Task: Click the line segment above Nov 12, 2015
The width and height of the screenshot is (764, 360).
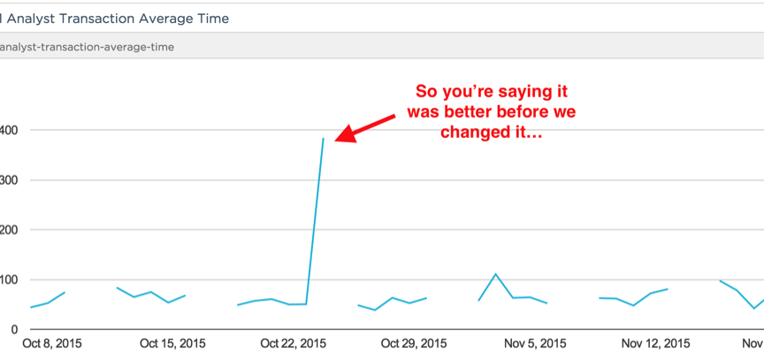Action: (651, 293)
